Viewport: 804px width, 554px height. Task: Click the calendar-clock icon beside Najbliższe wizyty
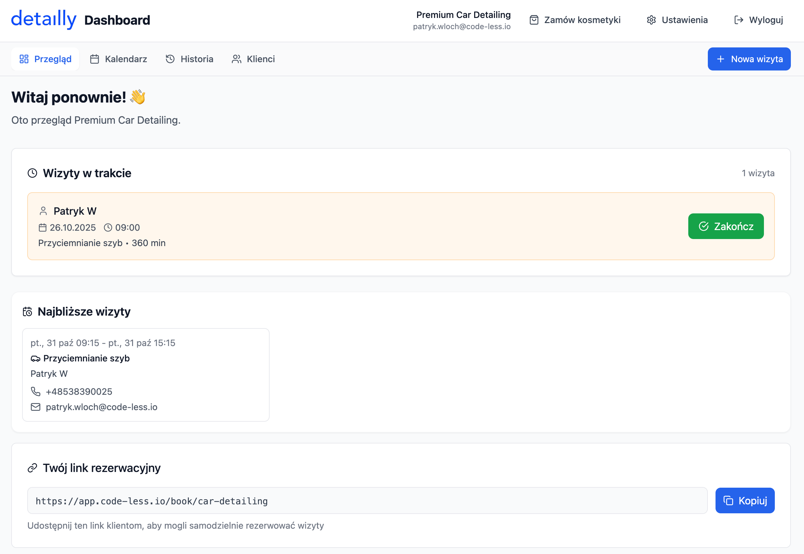coord(28,312)
